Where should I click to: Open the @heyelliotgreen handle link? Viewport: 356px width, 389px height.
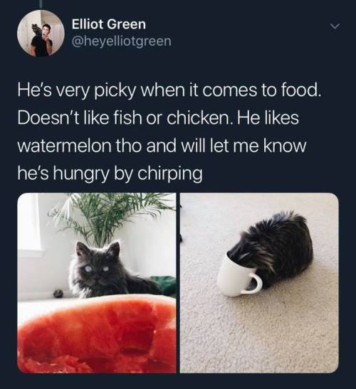(122, 41)
